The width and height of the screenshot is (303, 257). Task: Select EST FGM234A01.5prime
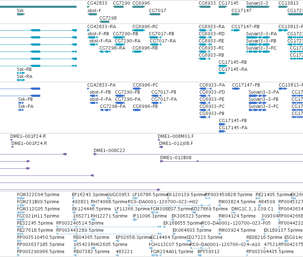tap(172, 251)
